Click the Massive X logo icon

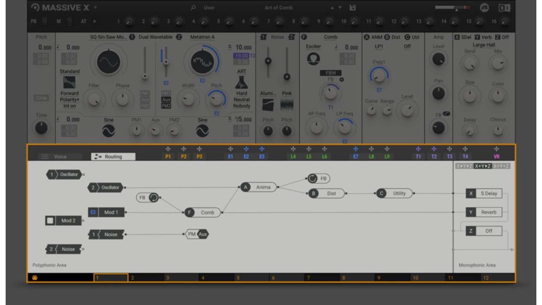click(35, 8)
